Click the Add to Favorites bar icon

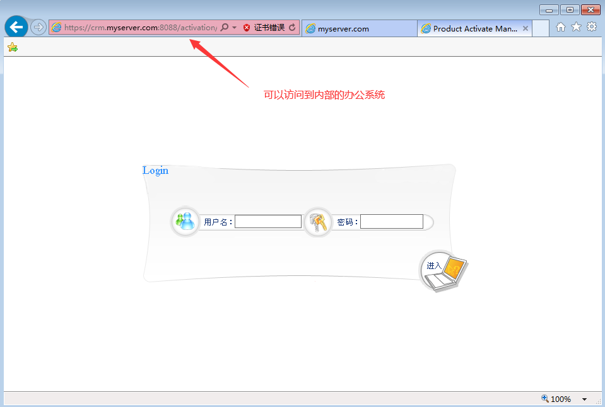pyautogui.click(x=13, y=47)
